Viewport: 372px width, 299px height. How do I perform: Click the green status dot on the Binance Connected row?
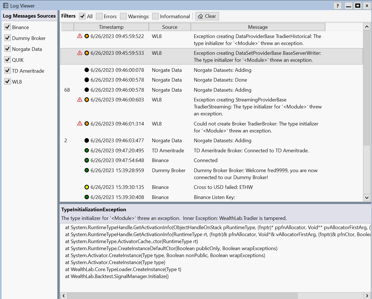[x=87, y=160]
